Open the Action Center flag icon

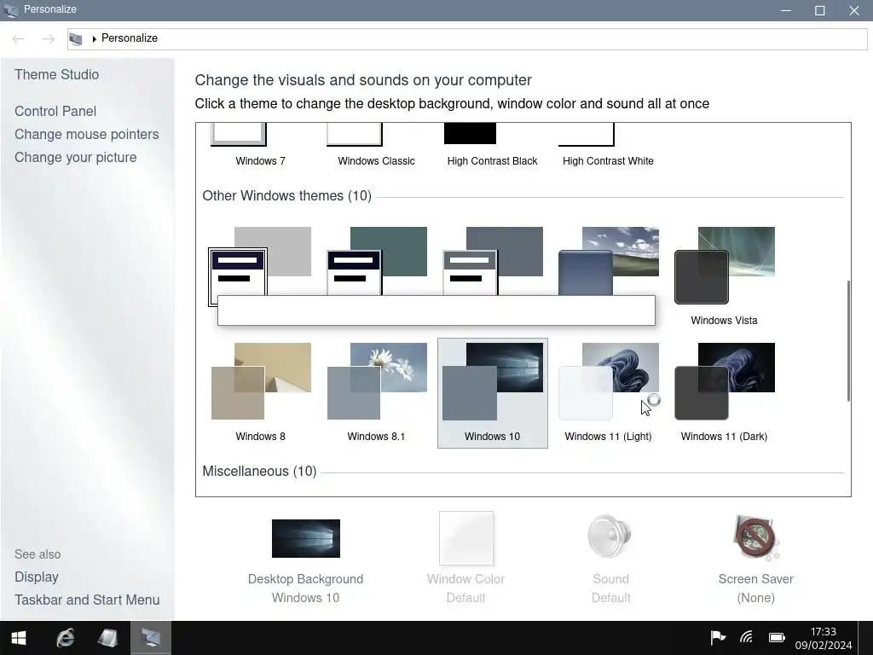click(x=718, y=638)
